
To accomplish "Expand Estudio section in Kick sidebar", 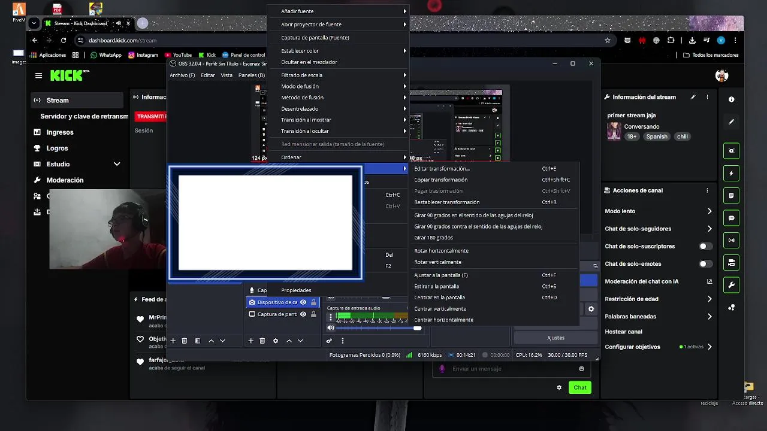I will (x=117, y=164).
